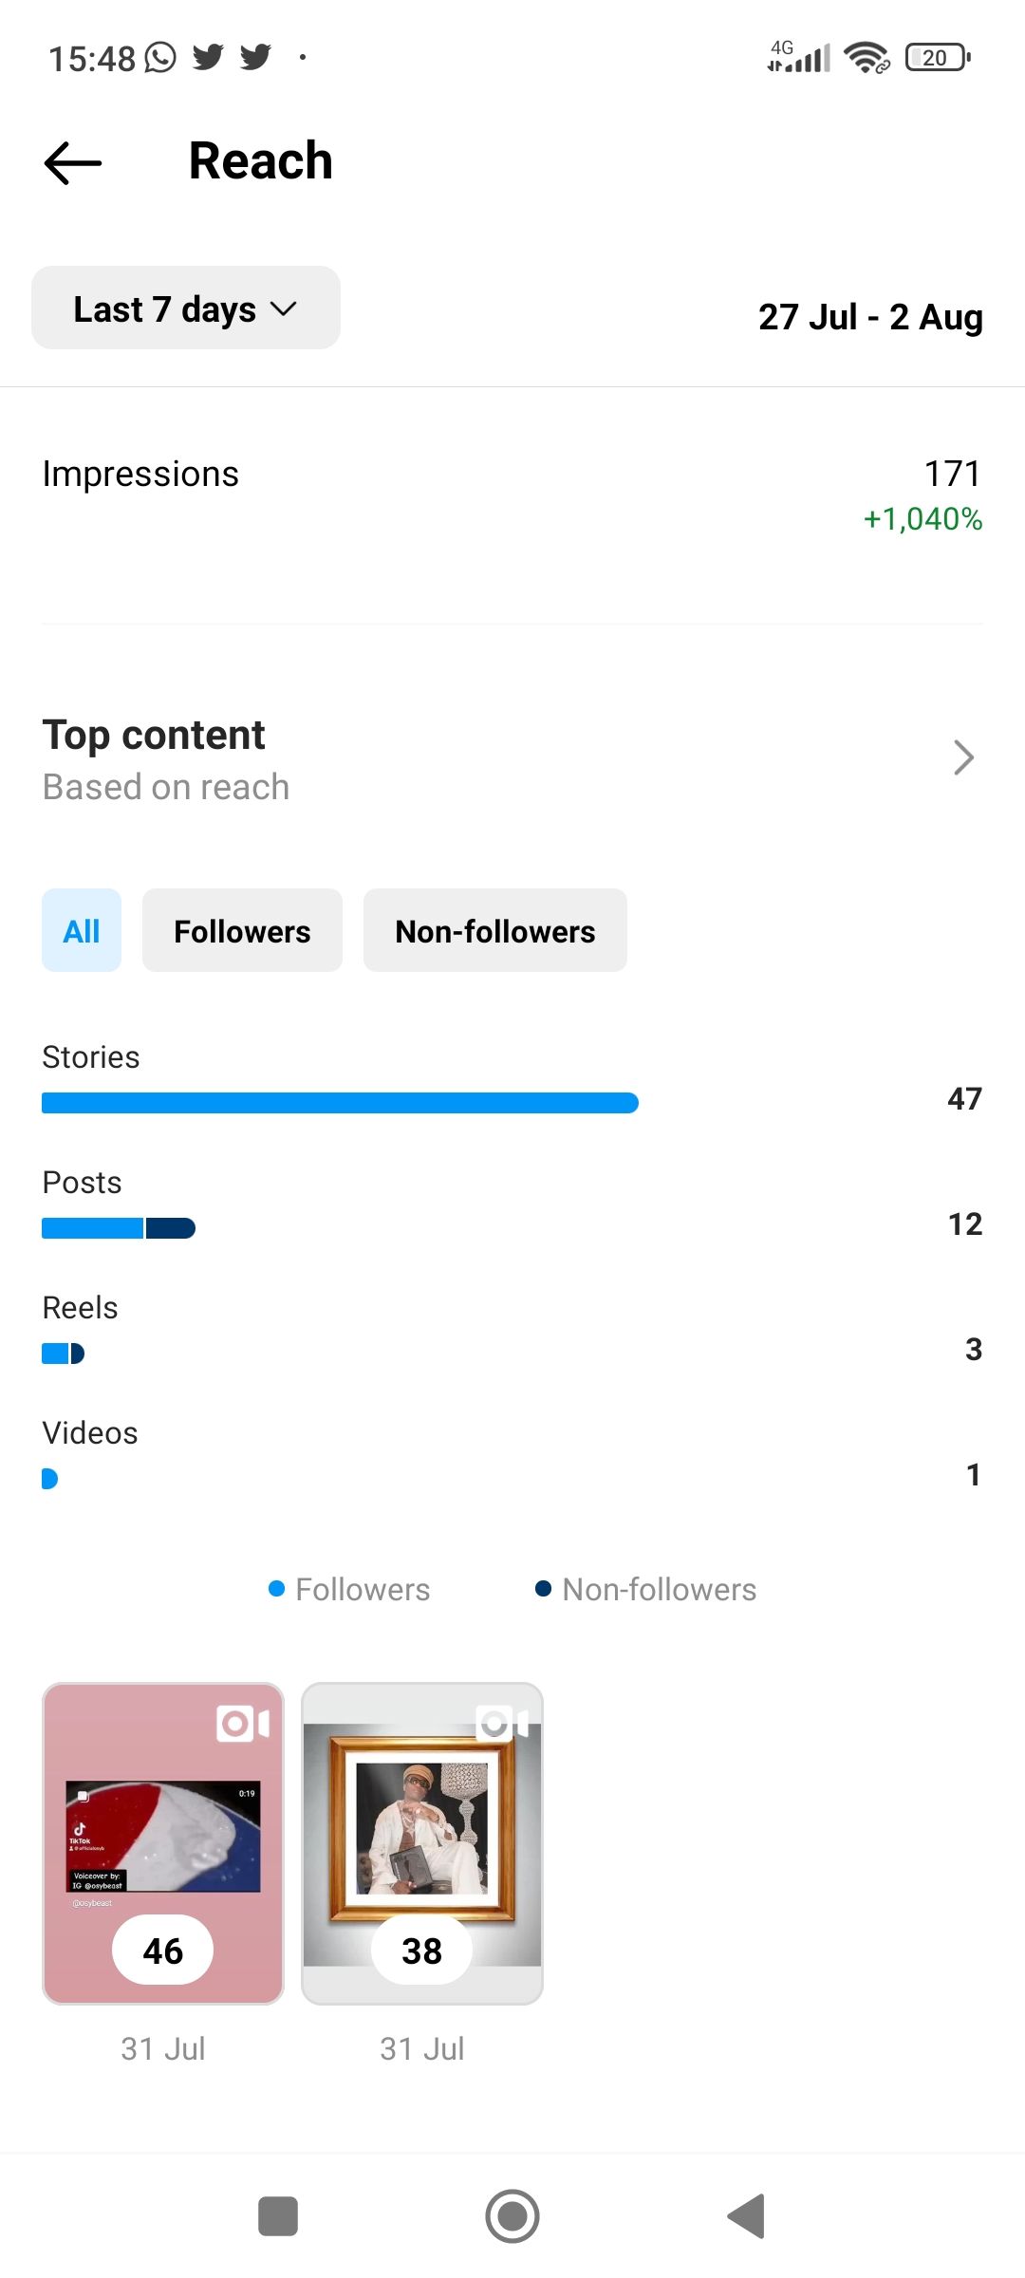Open the Last 7 days dropdown

185,307
